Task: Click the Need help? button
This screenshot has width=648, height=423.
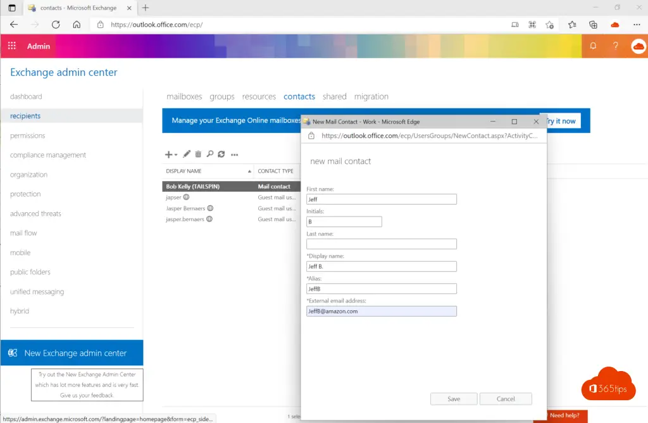Action: [x=564, y=415]
